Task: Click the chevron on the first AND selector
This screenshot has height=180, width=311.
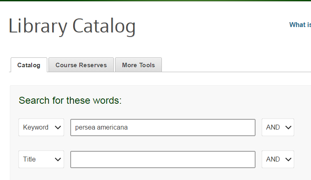Action: coord(288,128)
